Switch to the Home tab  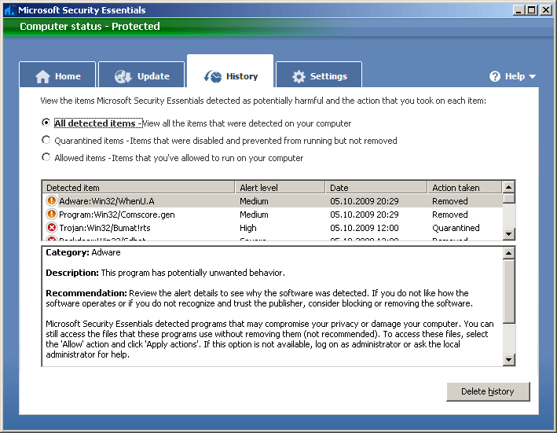57,75
